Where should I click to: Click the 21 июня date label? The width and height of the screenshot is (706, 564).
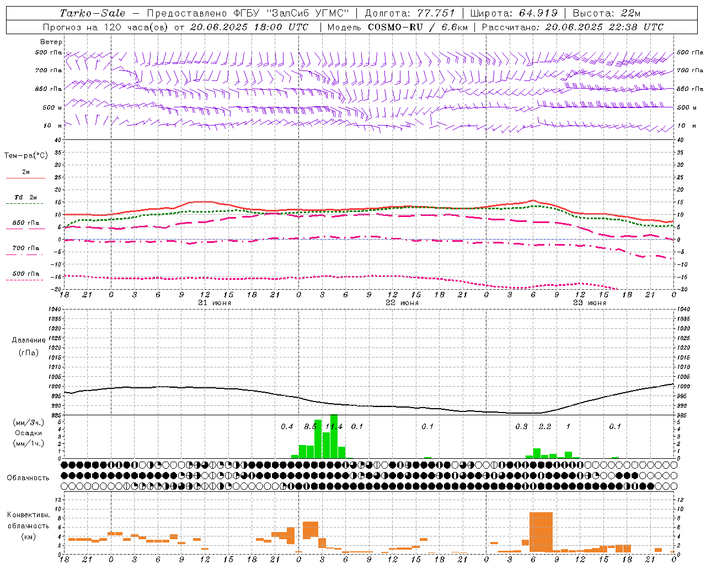point(215,303)
